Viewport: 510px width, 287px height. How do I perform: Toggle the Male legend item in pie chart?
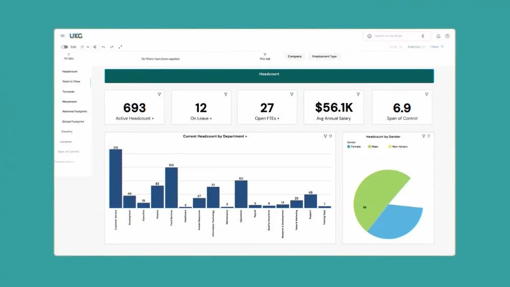tap(373, 147)
